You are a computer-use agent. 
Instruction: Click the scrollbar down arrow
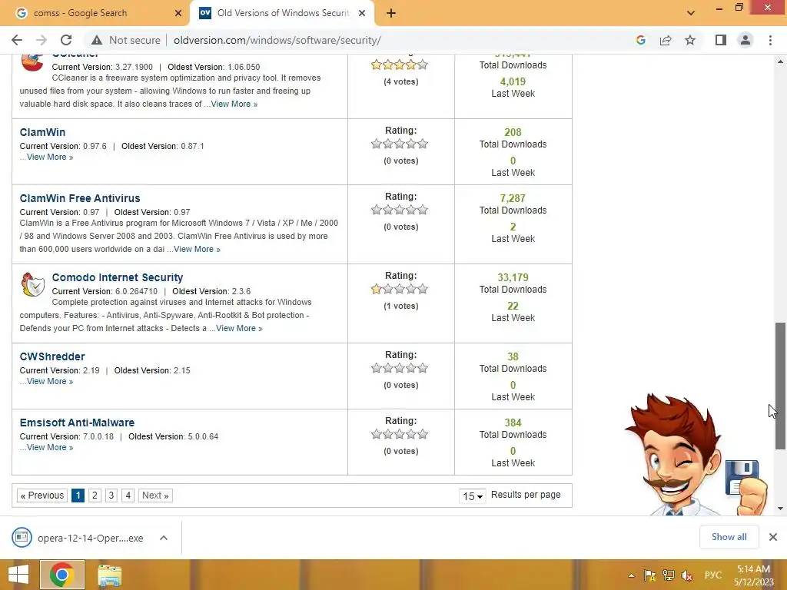[x=780, y=509]
